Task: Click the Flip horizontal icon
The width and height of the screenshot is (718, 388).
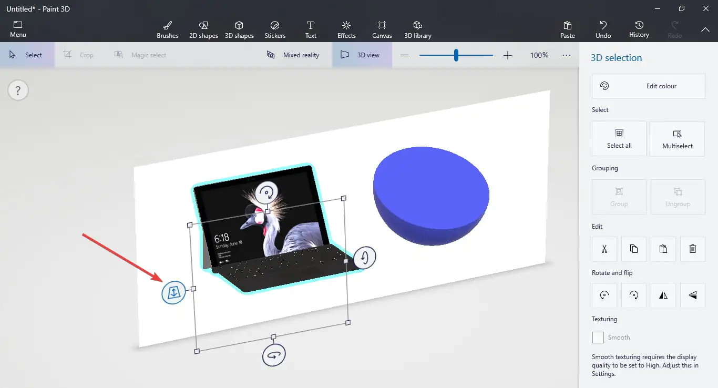Action: [663, 295]
